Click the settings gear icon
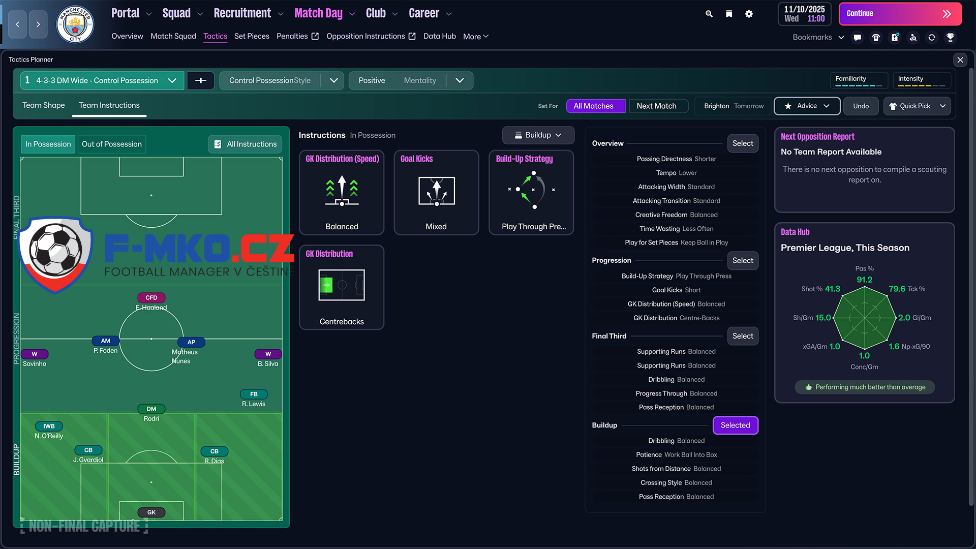Viewport: 976px width, 549px height. pyautogui.click(x=749, y=14)
